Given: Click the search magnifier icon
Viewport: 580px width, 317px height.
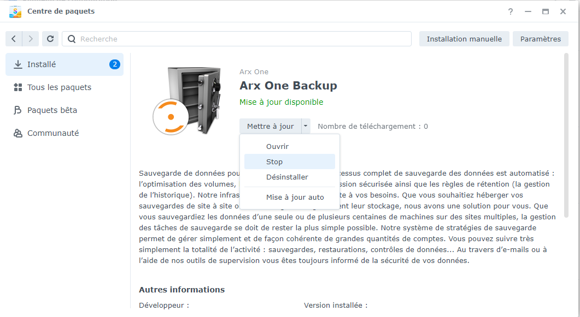Looking at the screenshot, I should (x=72, y=39).
